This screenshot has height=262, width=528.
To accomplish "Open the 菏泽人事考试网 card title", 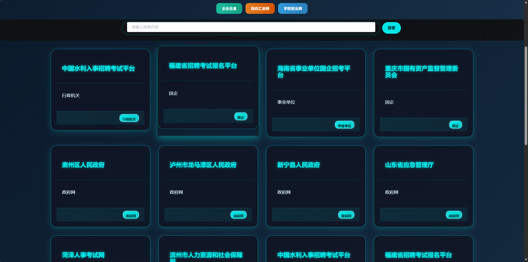I will pos(83,255).
